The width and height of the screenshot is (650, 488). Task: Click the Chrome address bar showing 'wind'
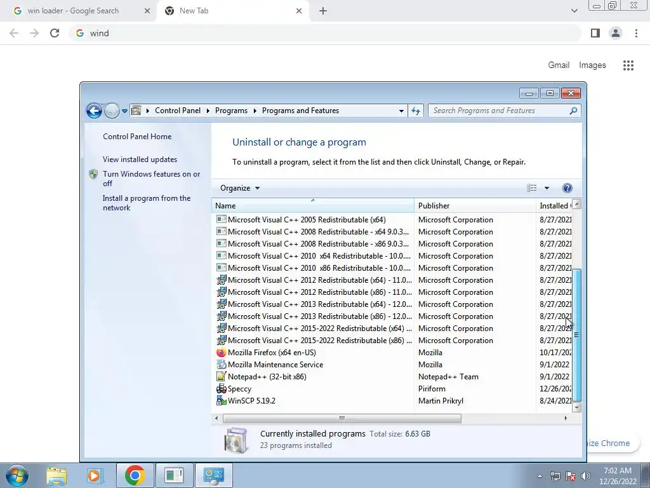pyautogui.click(x=326, y=33)
